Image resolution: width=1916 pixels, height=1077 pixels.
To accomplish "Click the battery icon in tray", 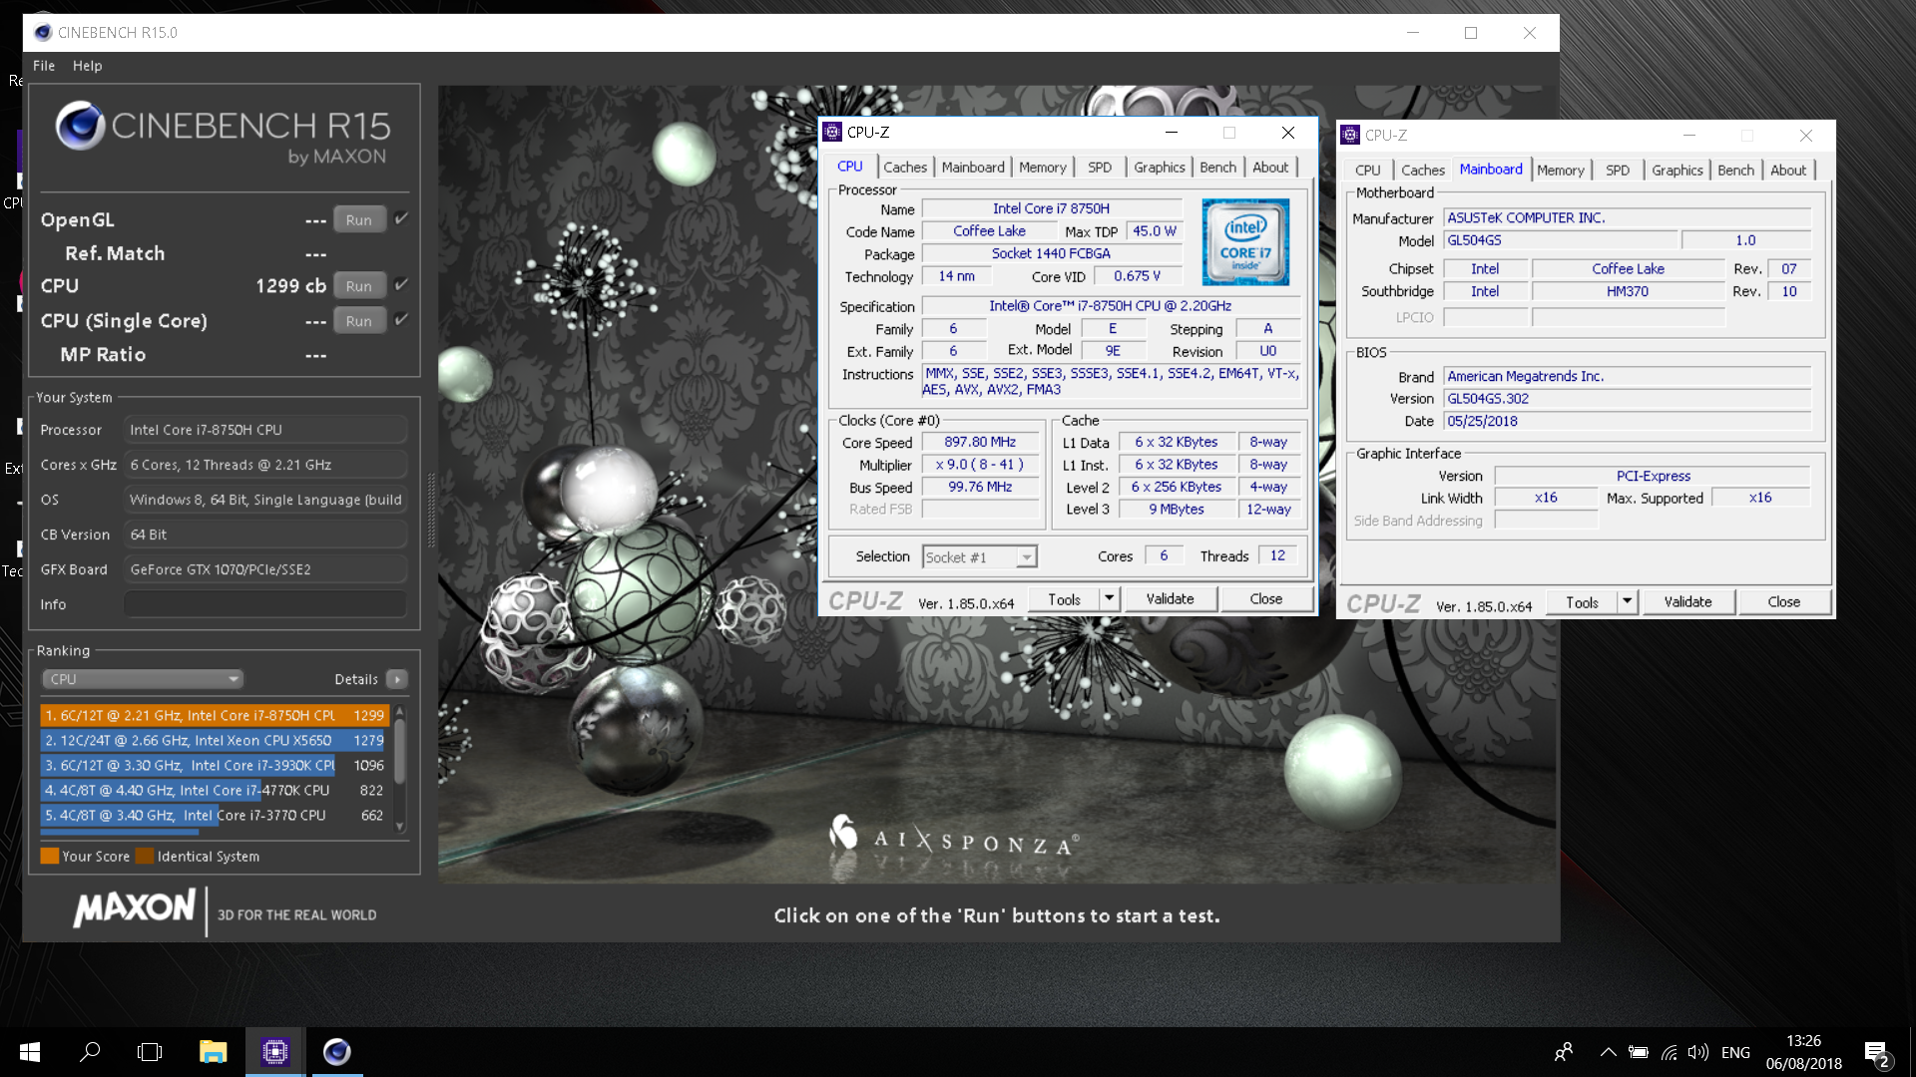I will coord(1639,1052).
